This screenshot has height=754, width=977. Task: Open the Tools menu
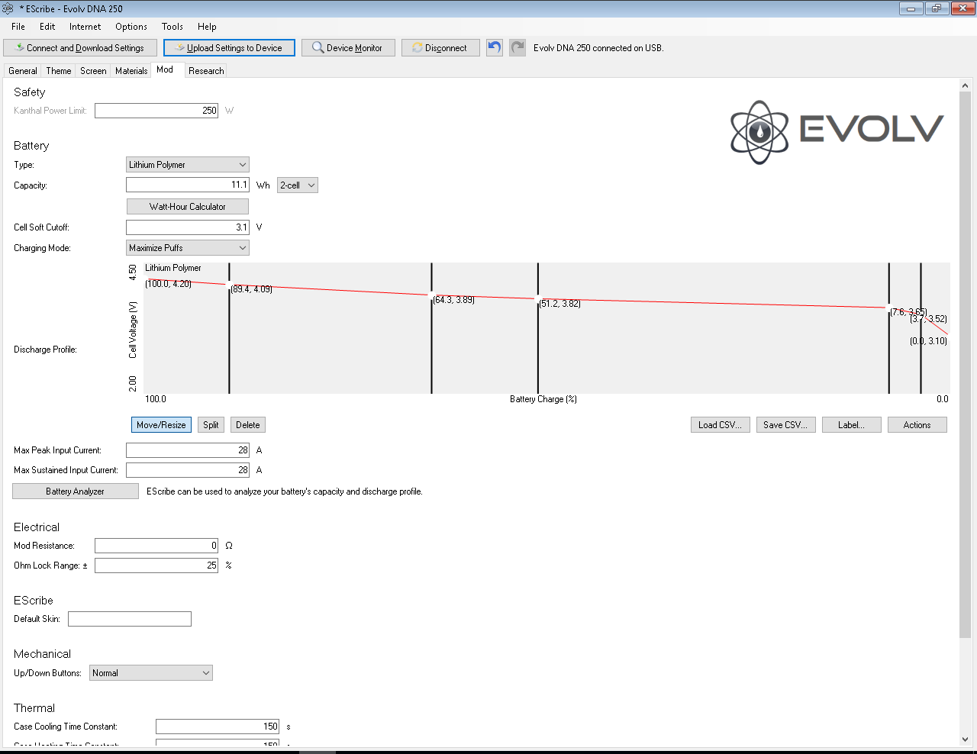pos(172,27)
